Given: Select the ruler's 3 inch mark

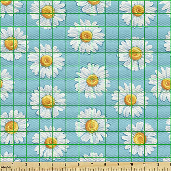Looking at the screenshot, I should coord(39,164).
